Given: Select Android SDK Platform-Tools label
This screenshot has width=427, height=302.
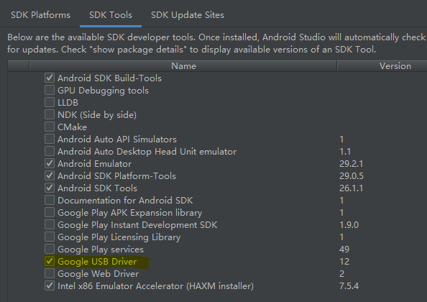Looking at the screenshot, I should [x=117, y=176].
